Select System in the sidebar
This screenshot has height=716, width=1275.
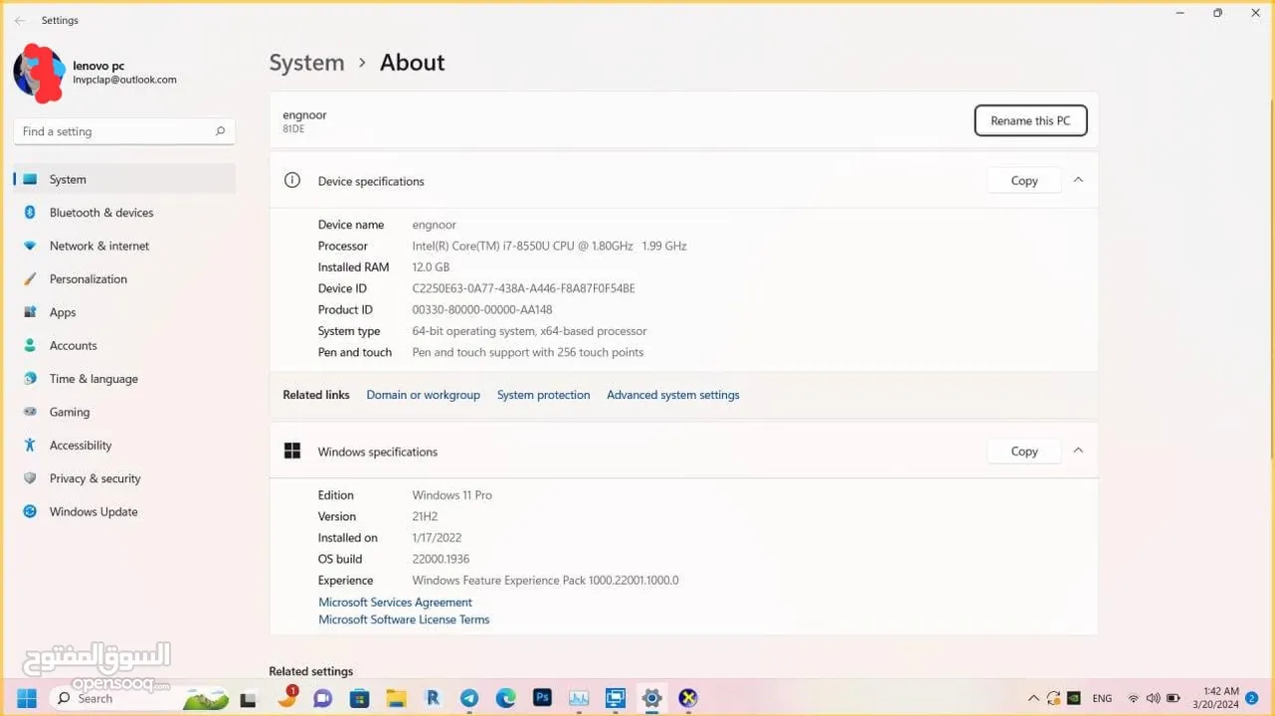tap(124, 179)
